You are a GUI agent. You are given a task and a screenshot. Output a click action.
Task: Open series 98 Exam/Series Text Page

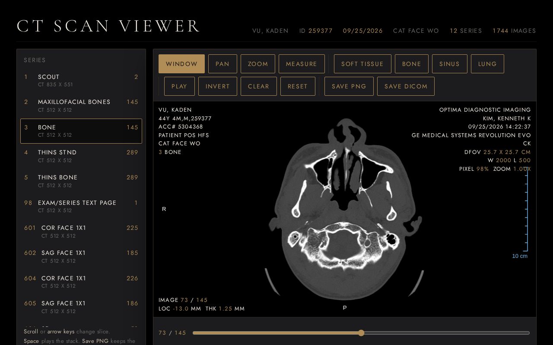point(81,207)
